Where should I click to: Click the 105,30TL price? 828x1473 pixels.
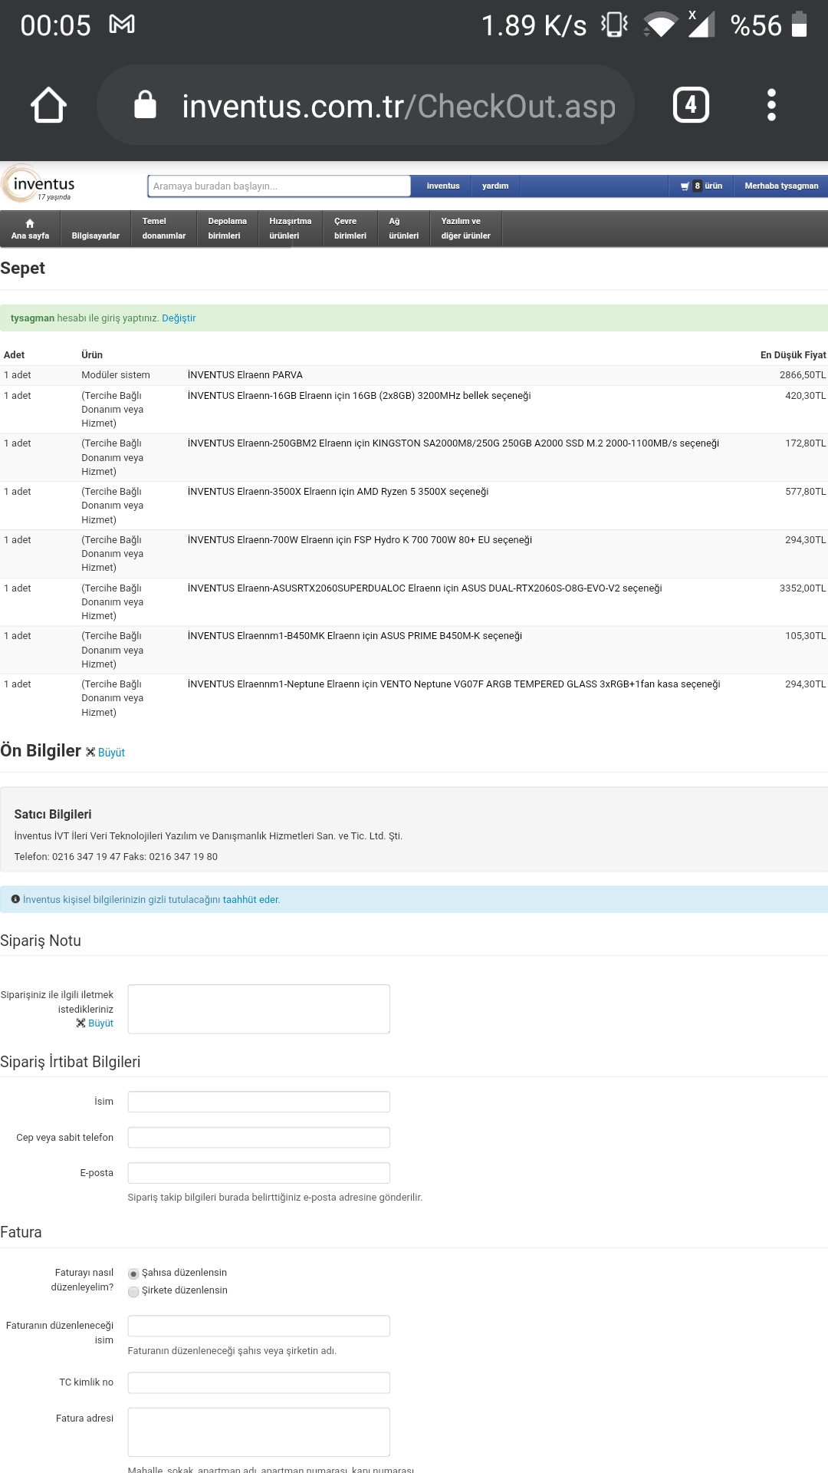[x=806, y=636]
